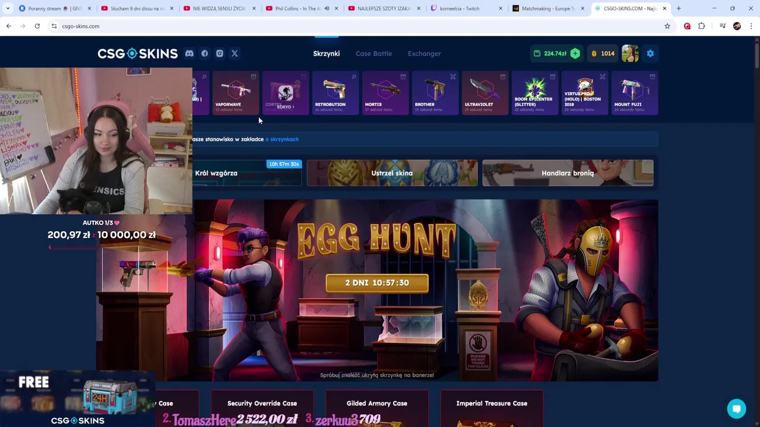View site information icon in address bar

click(x=54, y=26)
